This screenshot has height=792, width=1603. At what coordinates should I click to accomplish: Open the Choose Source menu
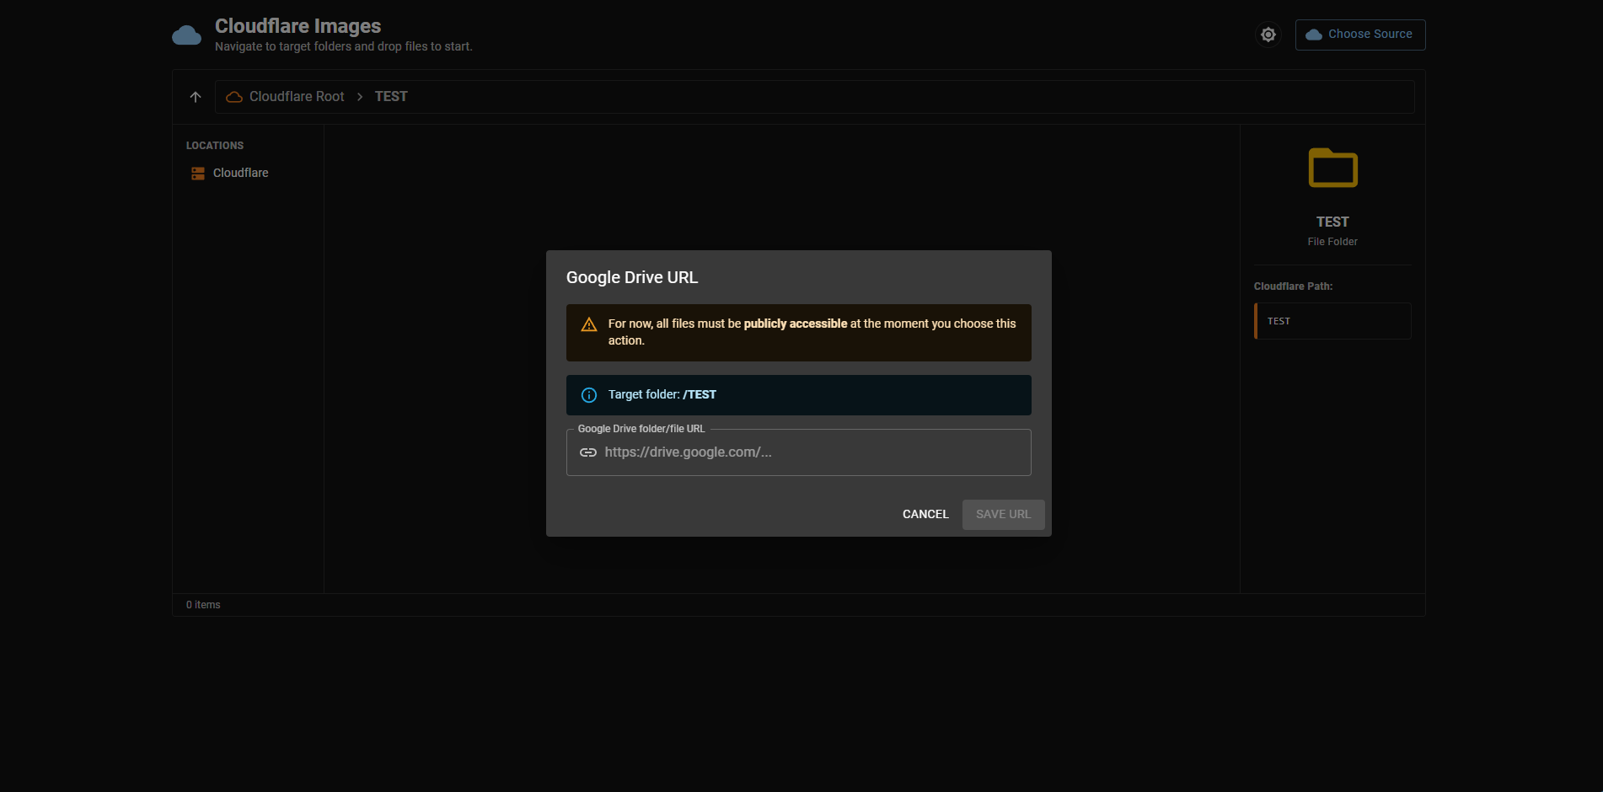[x=1359, y=35]
